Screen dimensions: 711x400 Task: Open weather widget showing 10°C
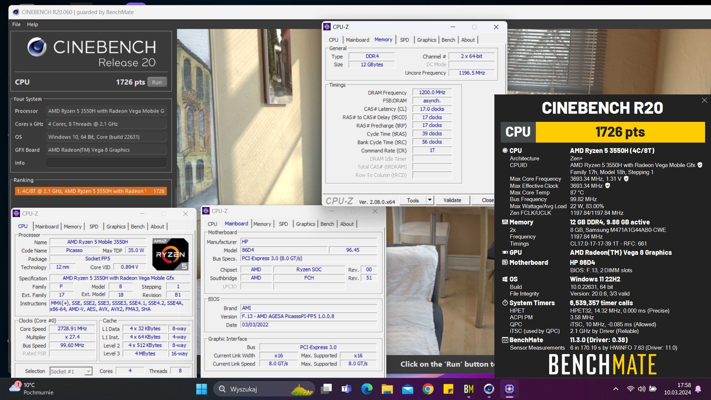(31, 389)
